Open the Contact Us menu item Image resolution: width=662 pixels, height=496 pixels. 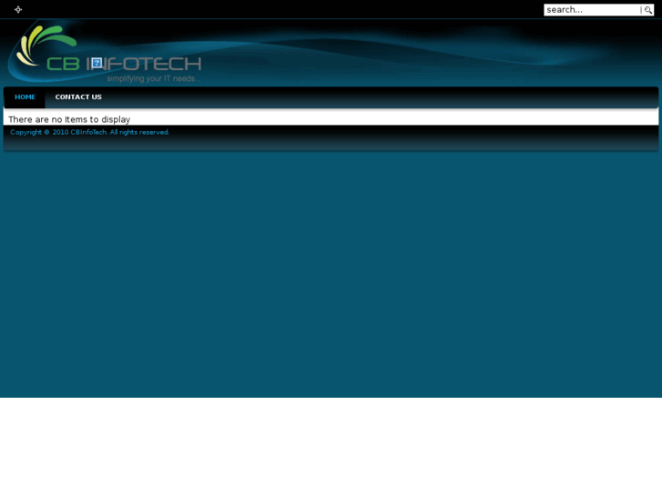(x=78, y=96)
